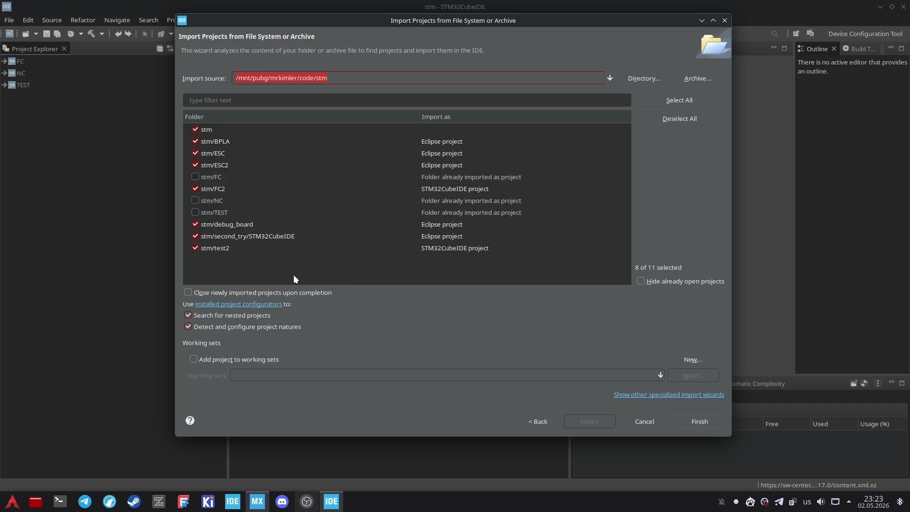Uncheck the stm/debug_board checkbox
This screenshot has height=512, width=910.
tap(195, 224)
